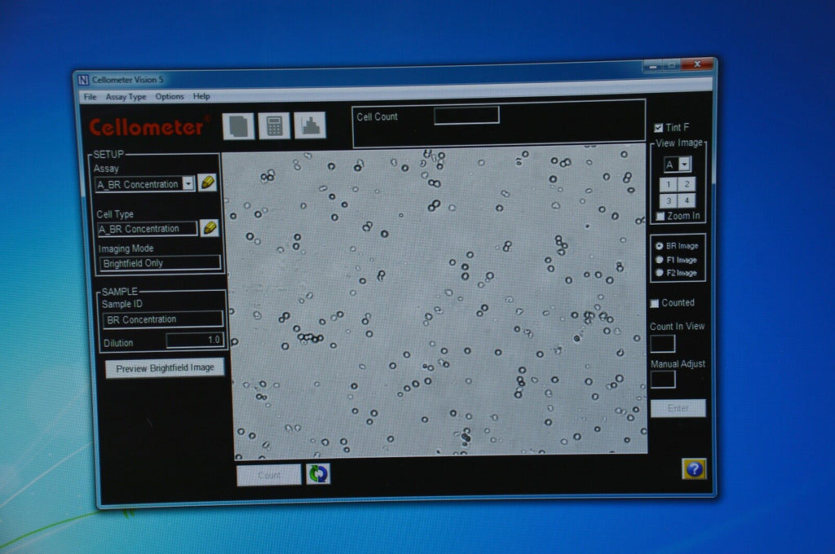Open the View Image A dropdown

[x=684, y=165]
